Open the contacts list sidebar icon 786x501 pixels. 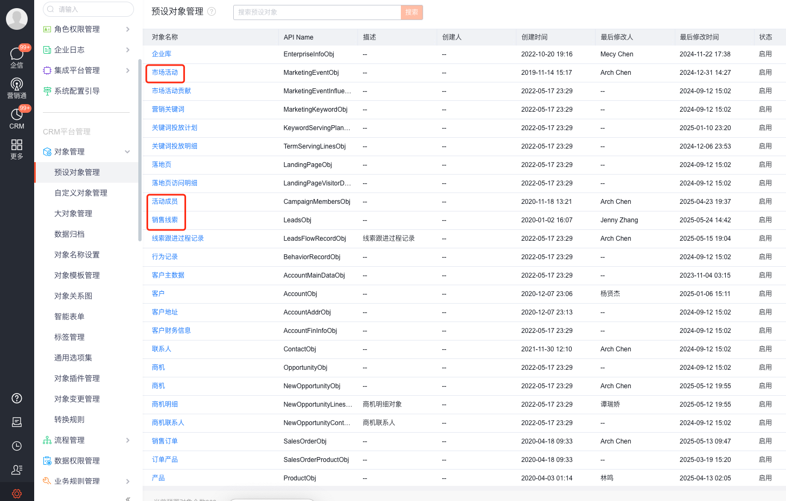[x=17, y=470]
